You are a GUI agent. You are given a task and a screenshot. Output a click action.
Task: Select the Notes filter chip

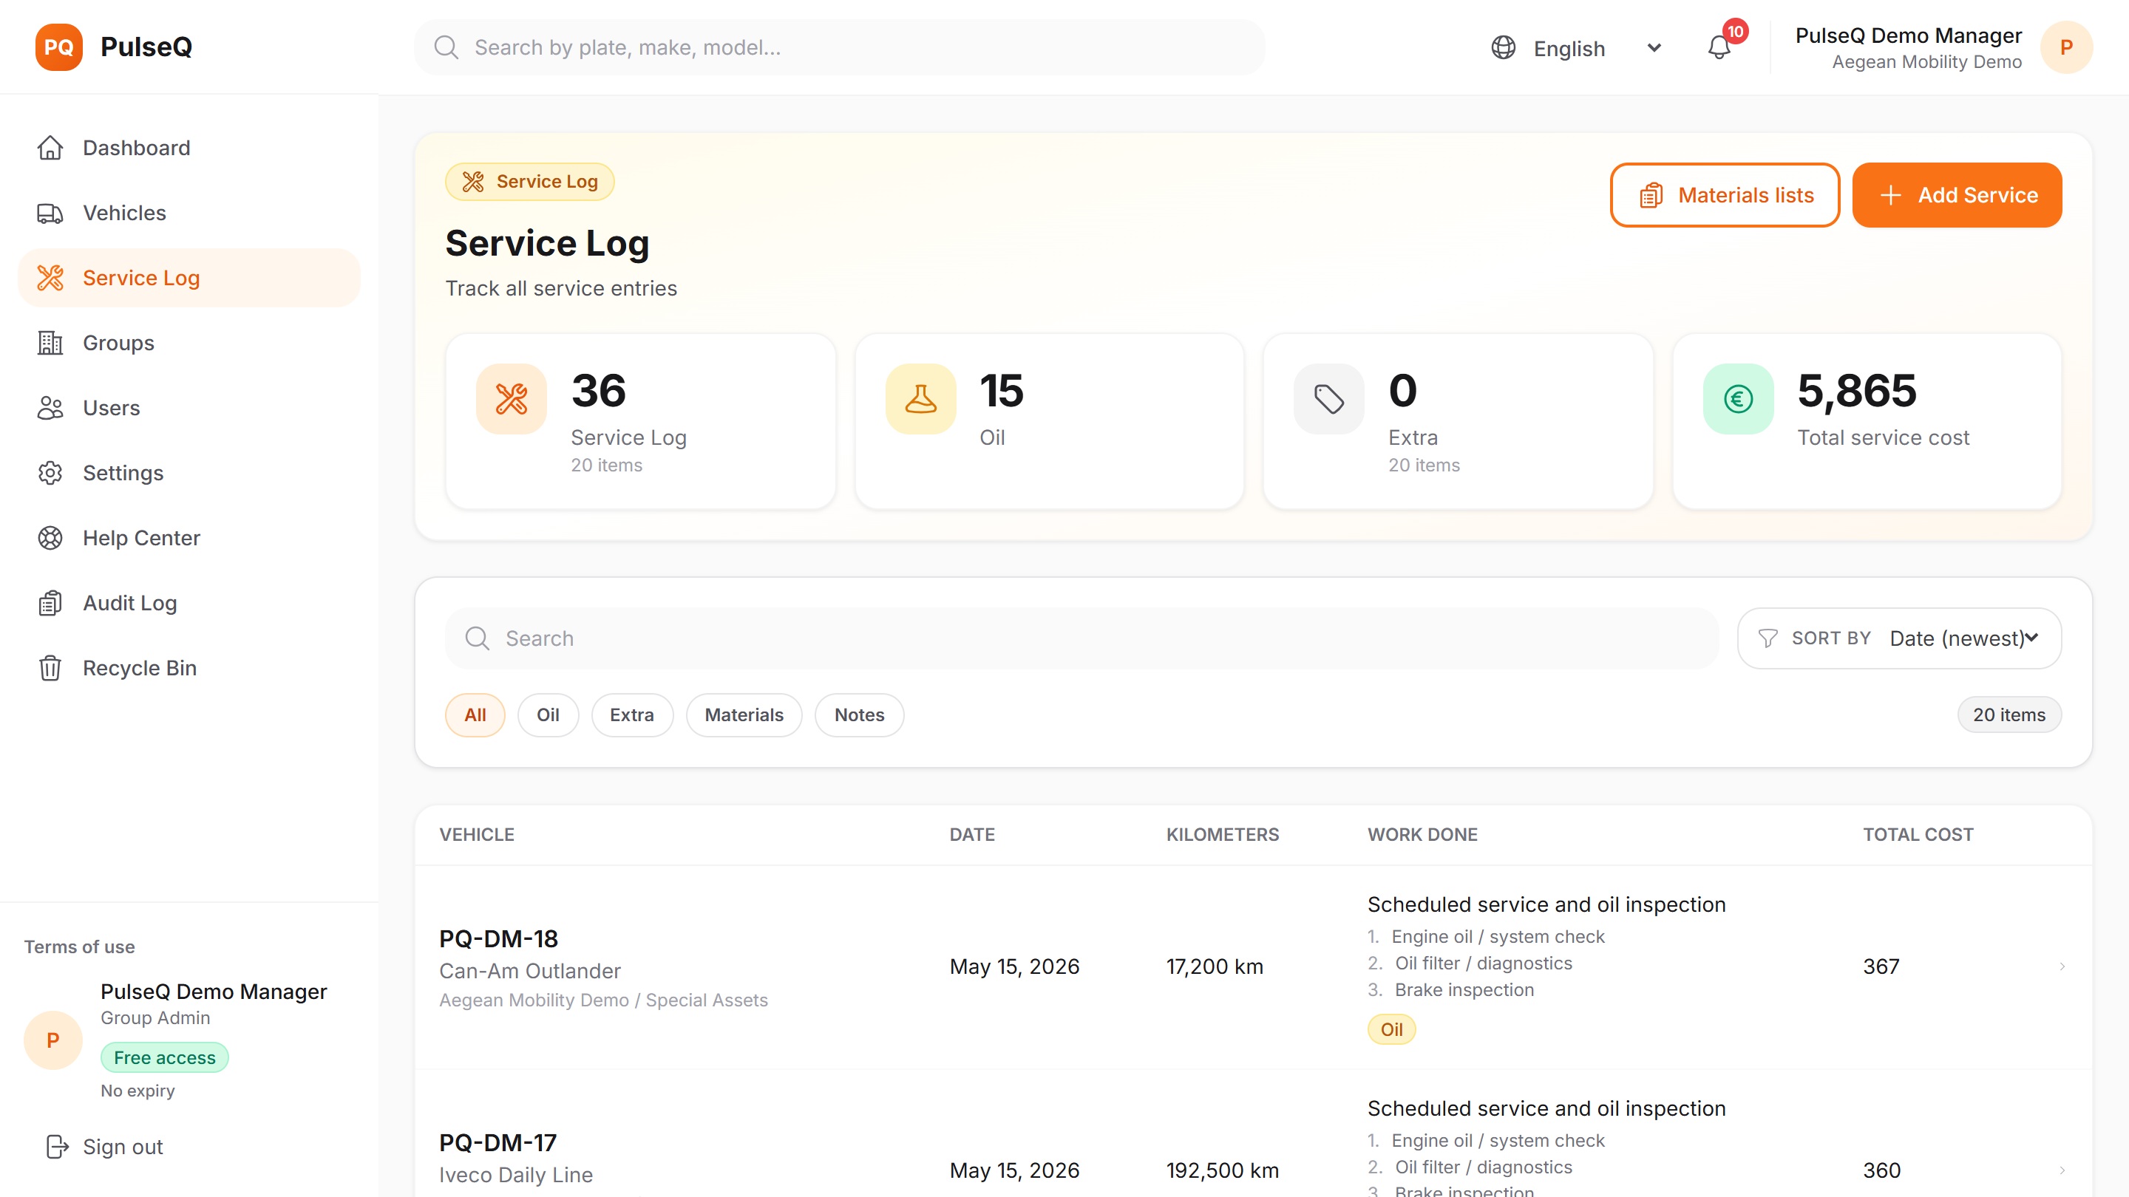click(860, 715)
